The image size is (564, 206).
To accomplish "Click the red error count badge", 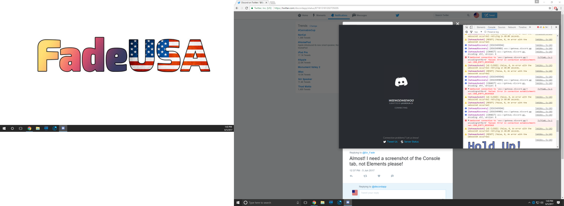I will coord(540,27).
